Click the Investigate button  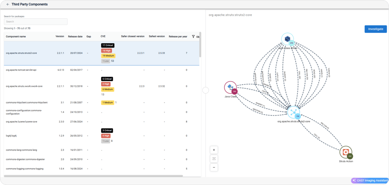point(376,29)
